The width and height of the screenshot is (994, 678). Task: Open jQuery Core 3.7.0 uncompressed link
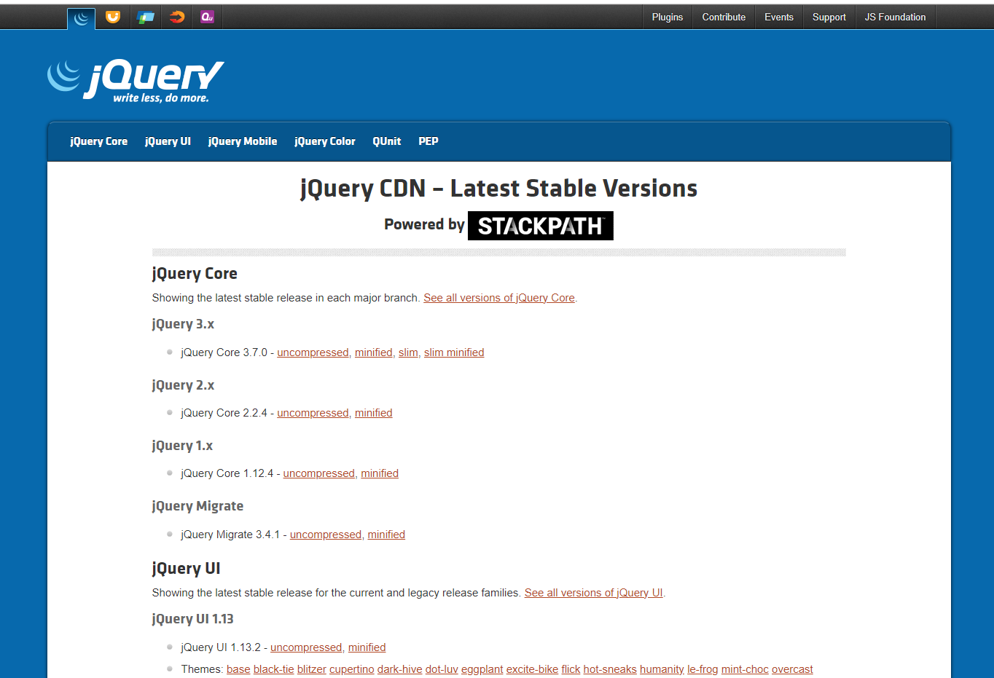point(313,352)
